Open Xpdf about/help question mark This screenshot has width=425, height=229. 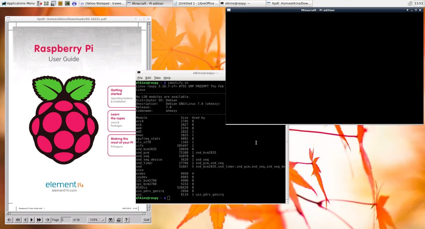pos(126,220)
